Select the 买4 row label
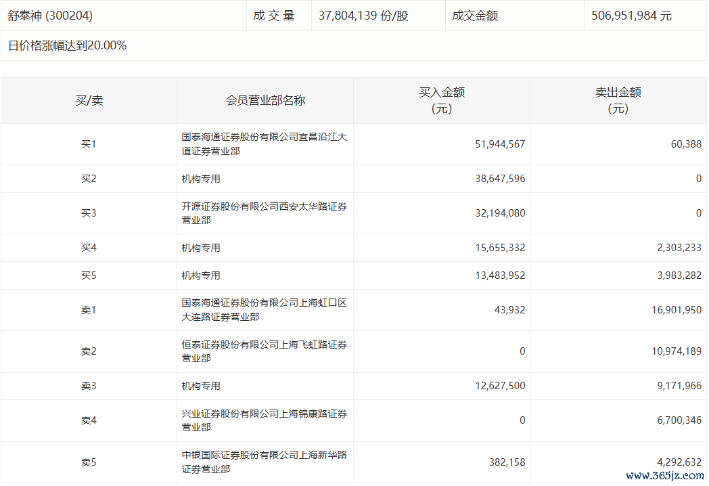The height and width of the screenshot is (486, 709). tap(89, 248)
